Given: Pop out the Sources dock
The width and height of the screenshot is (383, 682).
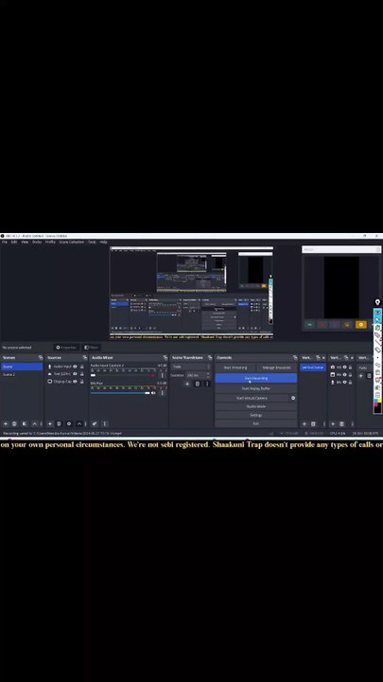Looking at the screenshot, I should click(85, 357).
